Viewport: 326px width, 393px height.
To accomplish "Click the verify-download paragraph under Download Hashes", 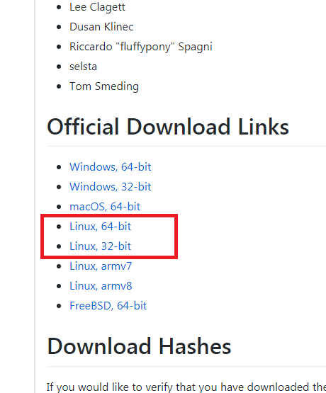I will 186,387.
